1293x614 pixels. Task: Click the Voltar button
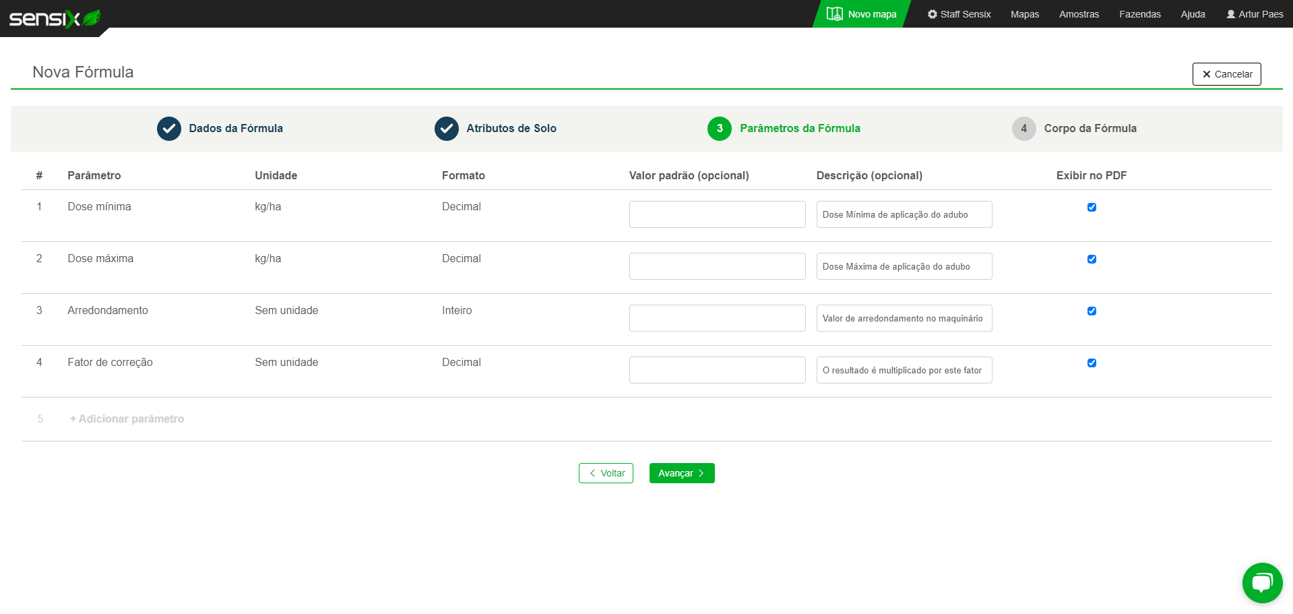click(606, 473)
